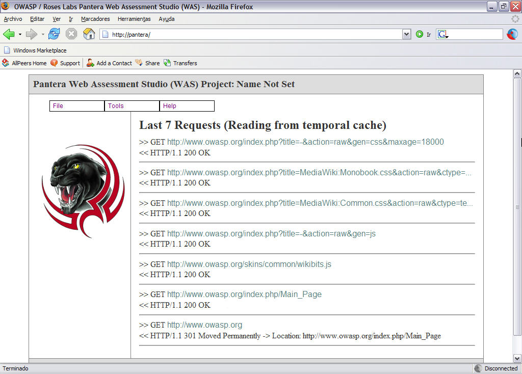Click the Google search input box
The image size is (522, 374).
tap(476, 34)
